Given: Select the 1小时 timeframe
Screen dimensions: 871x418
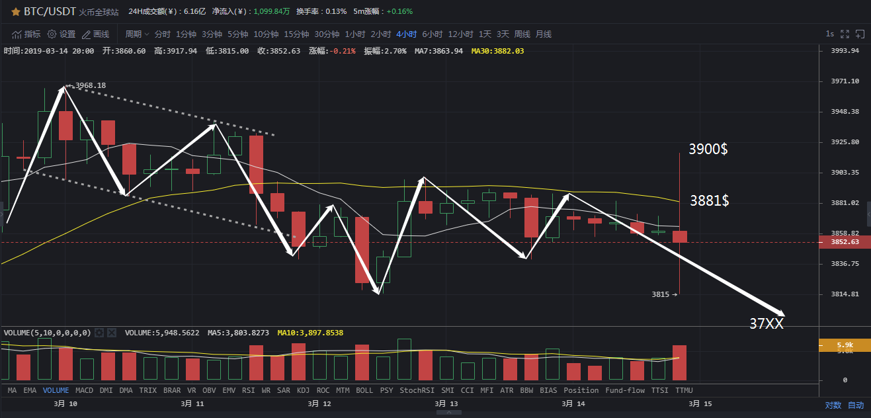Looking at the screenshot, I should (355, 34).
